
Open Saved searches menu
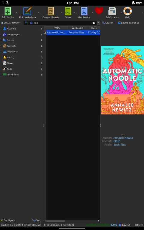pyautogui.click(x=128, y=23)
